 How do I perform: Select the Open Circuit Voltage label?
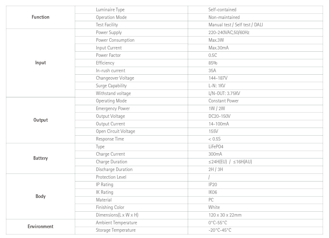115,131
